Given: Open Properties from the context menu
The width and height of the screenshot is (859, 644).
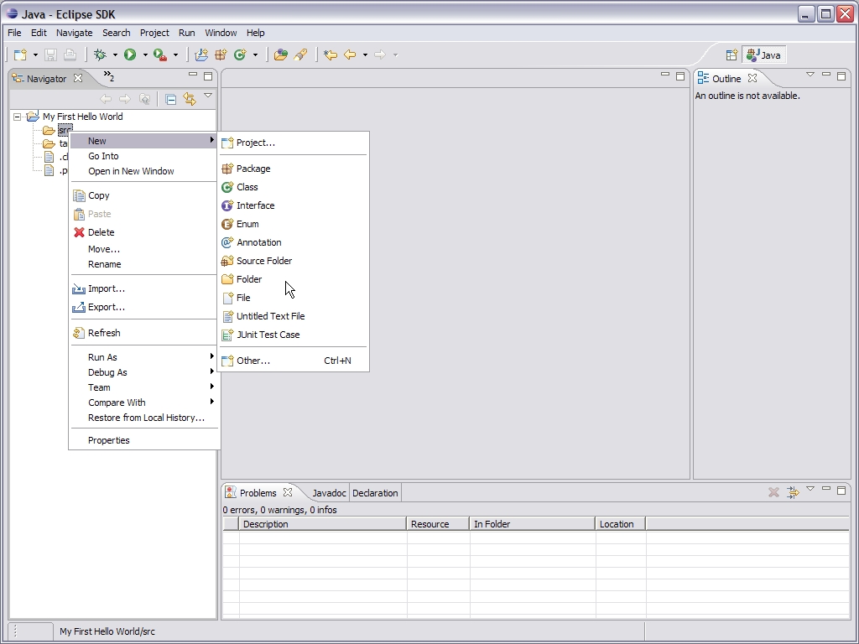Looking at the screenshot, I should pyautogui.click(x=144, y=440).
